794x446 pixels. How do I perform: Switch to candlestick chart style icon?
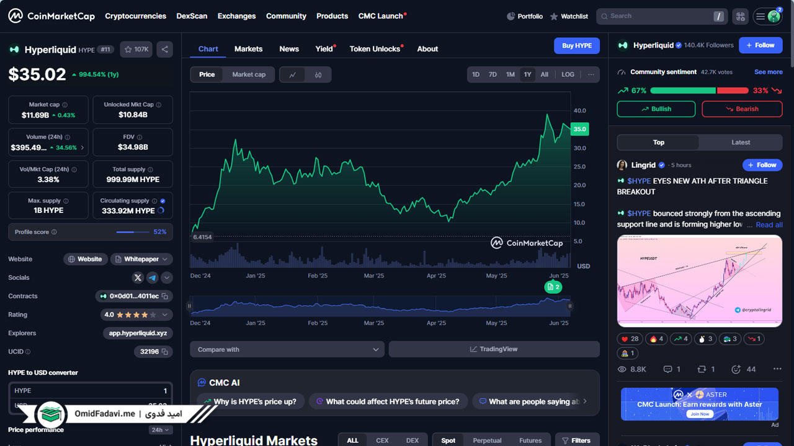[x=318, y=75]
